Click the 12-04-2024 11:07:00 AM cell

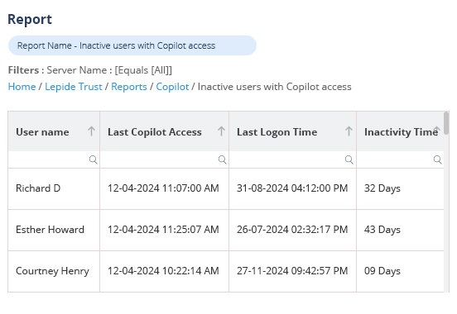click(165, 188)
